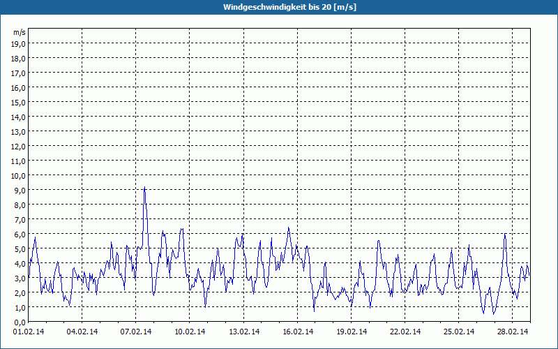Select the 16.02.14 date on x-axis
Image resolution: width=558 pixels, height=349 pixels.
click(298, 332)
